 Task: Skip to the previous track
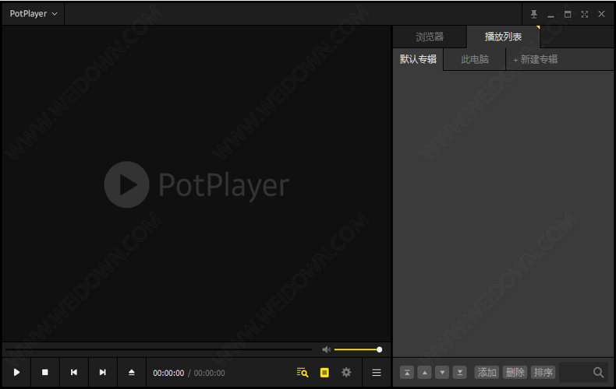pyautogui.click(x=74, y=373)
